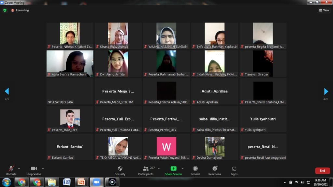Expand the Participants options arrow

[x=159, y=168]
